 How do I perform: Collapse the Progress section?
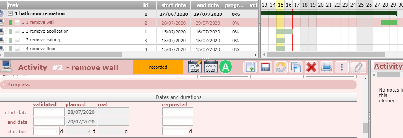pyautogui.click(x=3, y=84)
